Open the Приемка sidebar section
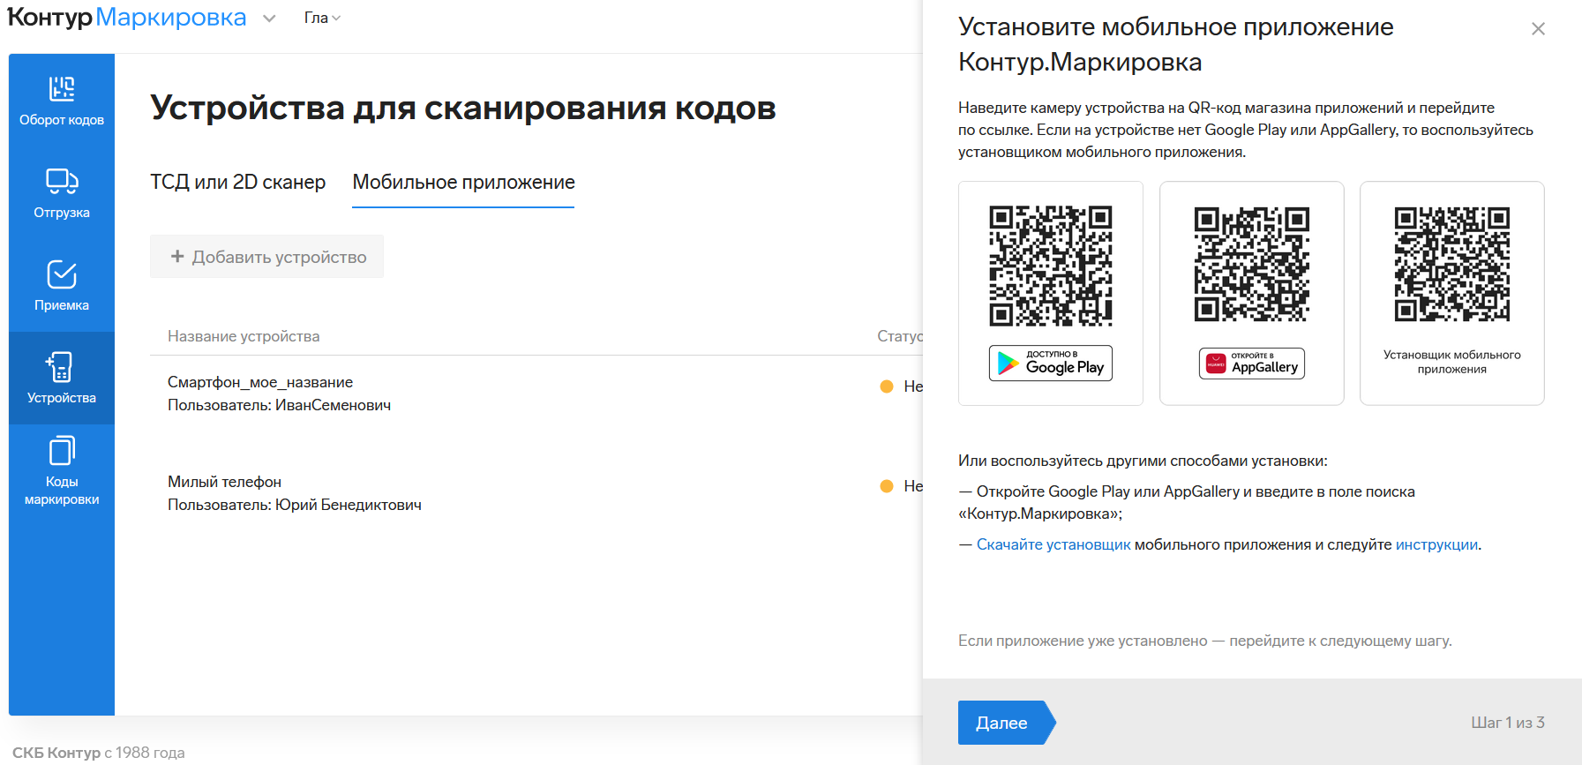Screen dimensions: 1582x765 coord(62,286)
